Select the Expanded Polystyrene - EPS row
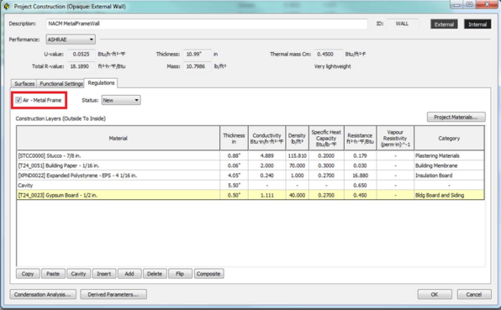The image size is (501, 310). pyautogui.click(x=250, y=176)
